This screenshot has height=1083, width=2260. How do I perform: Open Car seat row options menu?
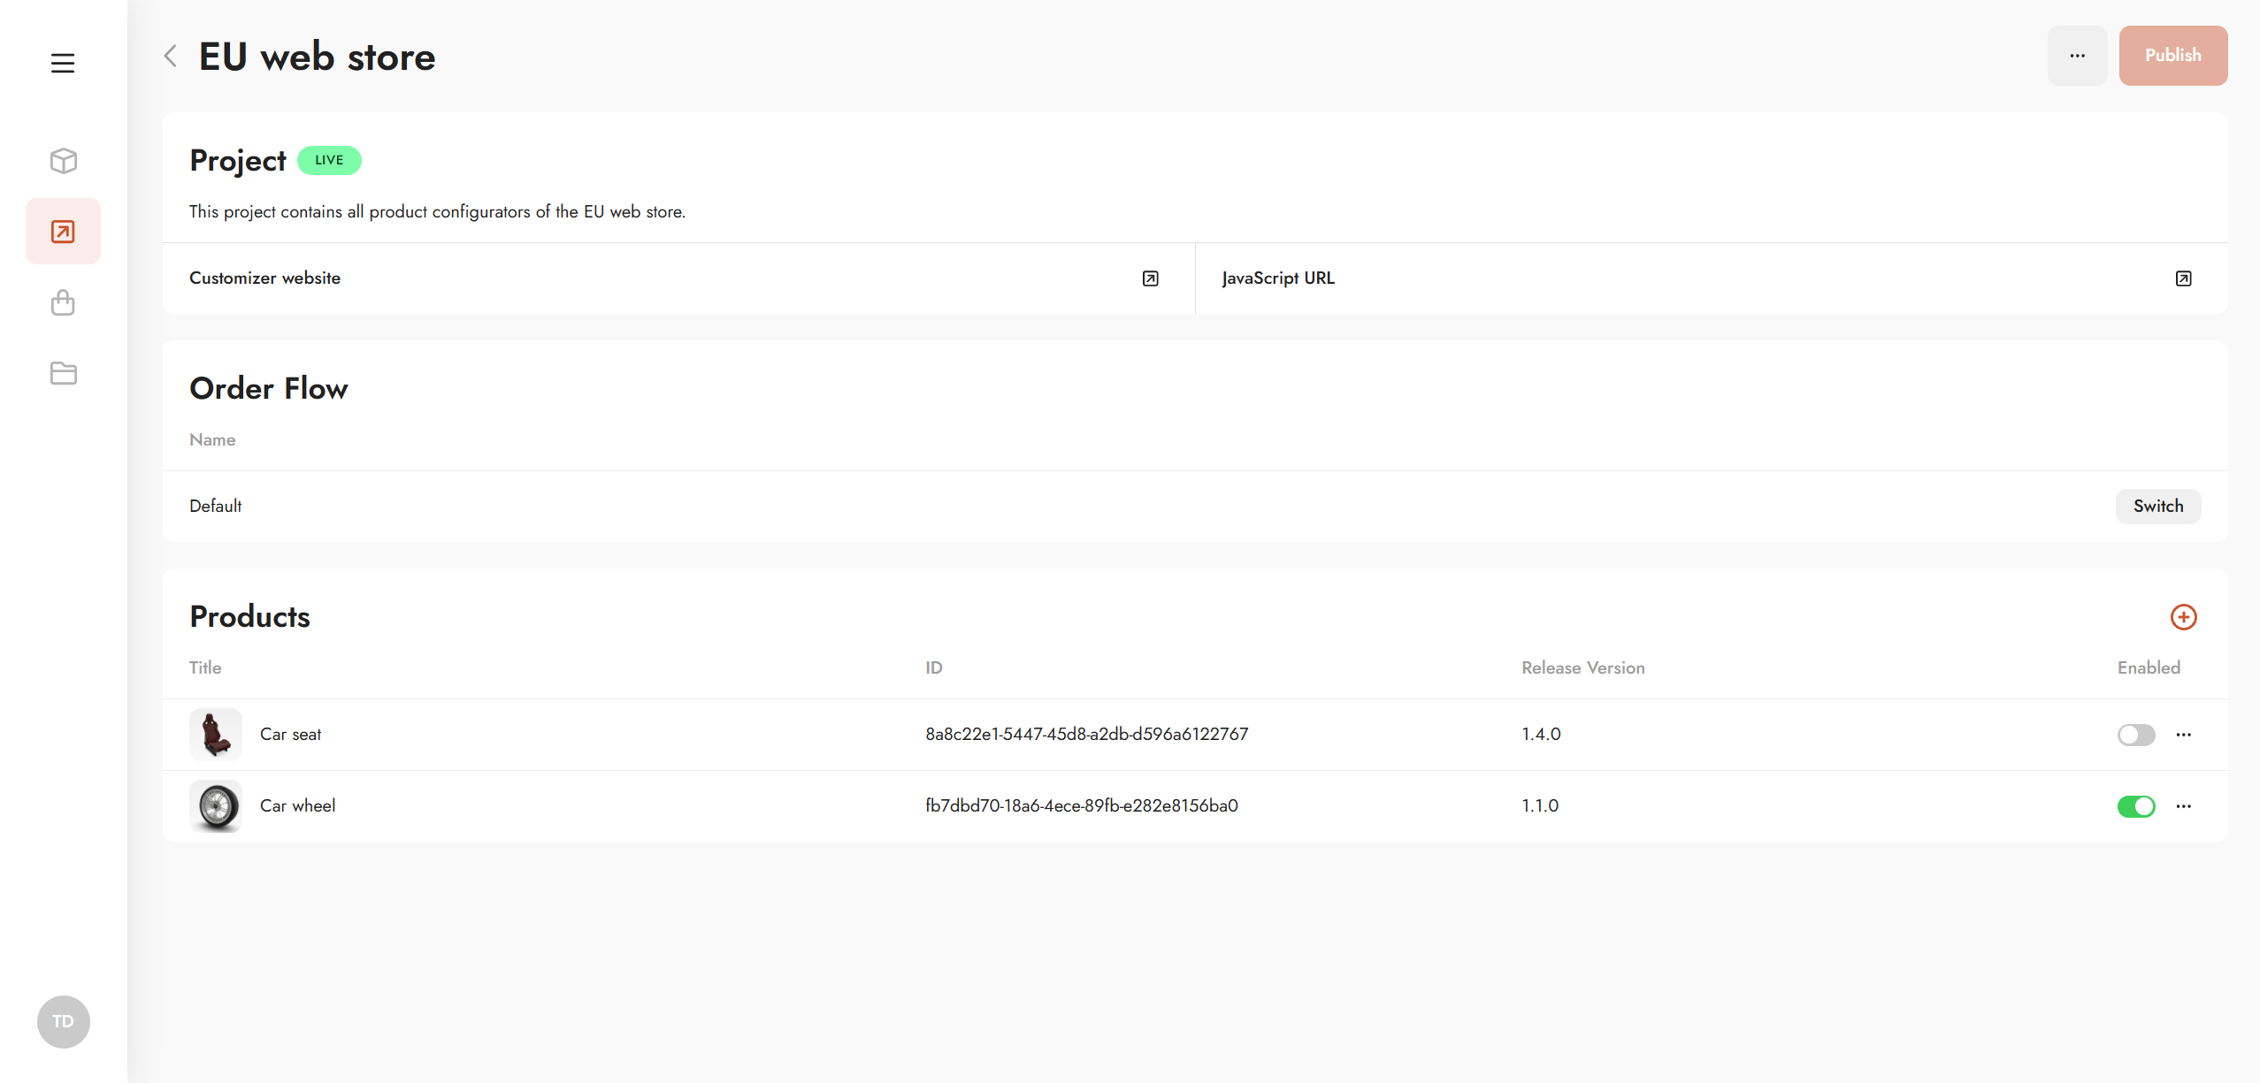tap(2183, 735)
